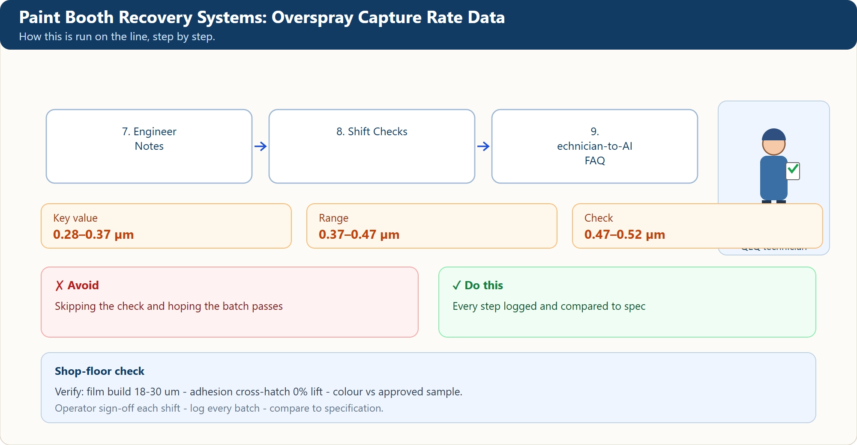Image resolution: width=857 pixels, height=445 pixels.
Task: Click the subtitle 'How this is run on the line'
Action: click(x=117, y=37)
